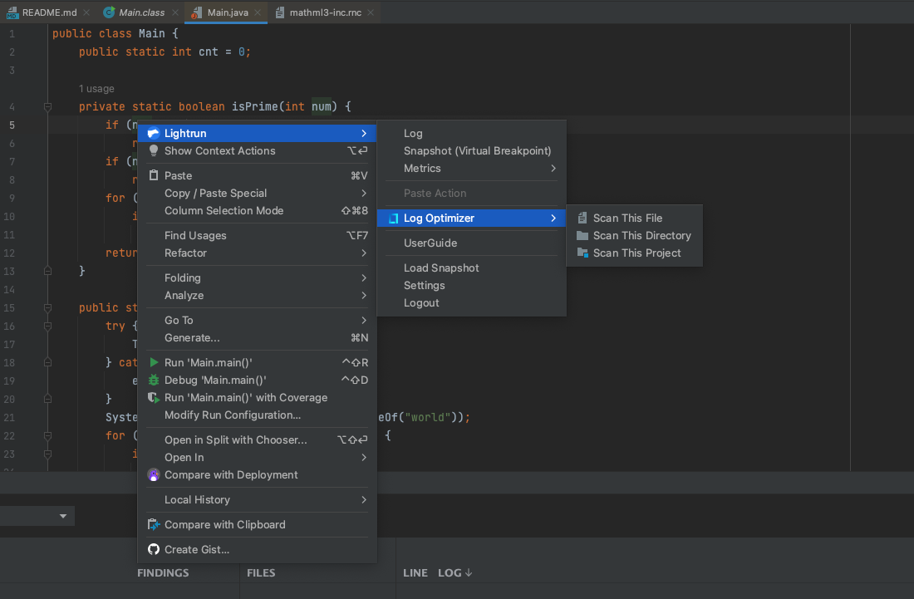Open Lightrun Settings from submenu

click(x=424, y=286)
